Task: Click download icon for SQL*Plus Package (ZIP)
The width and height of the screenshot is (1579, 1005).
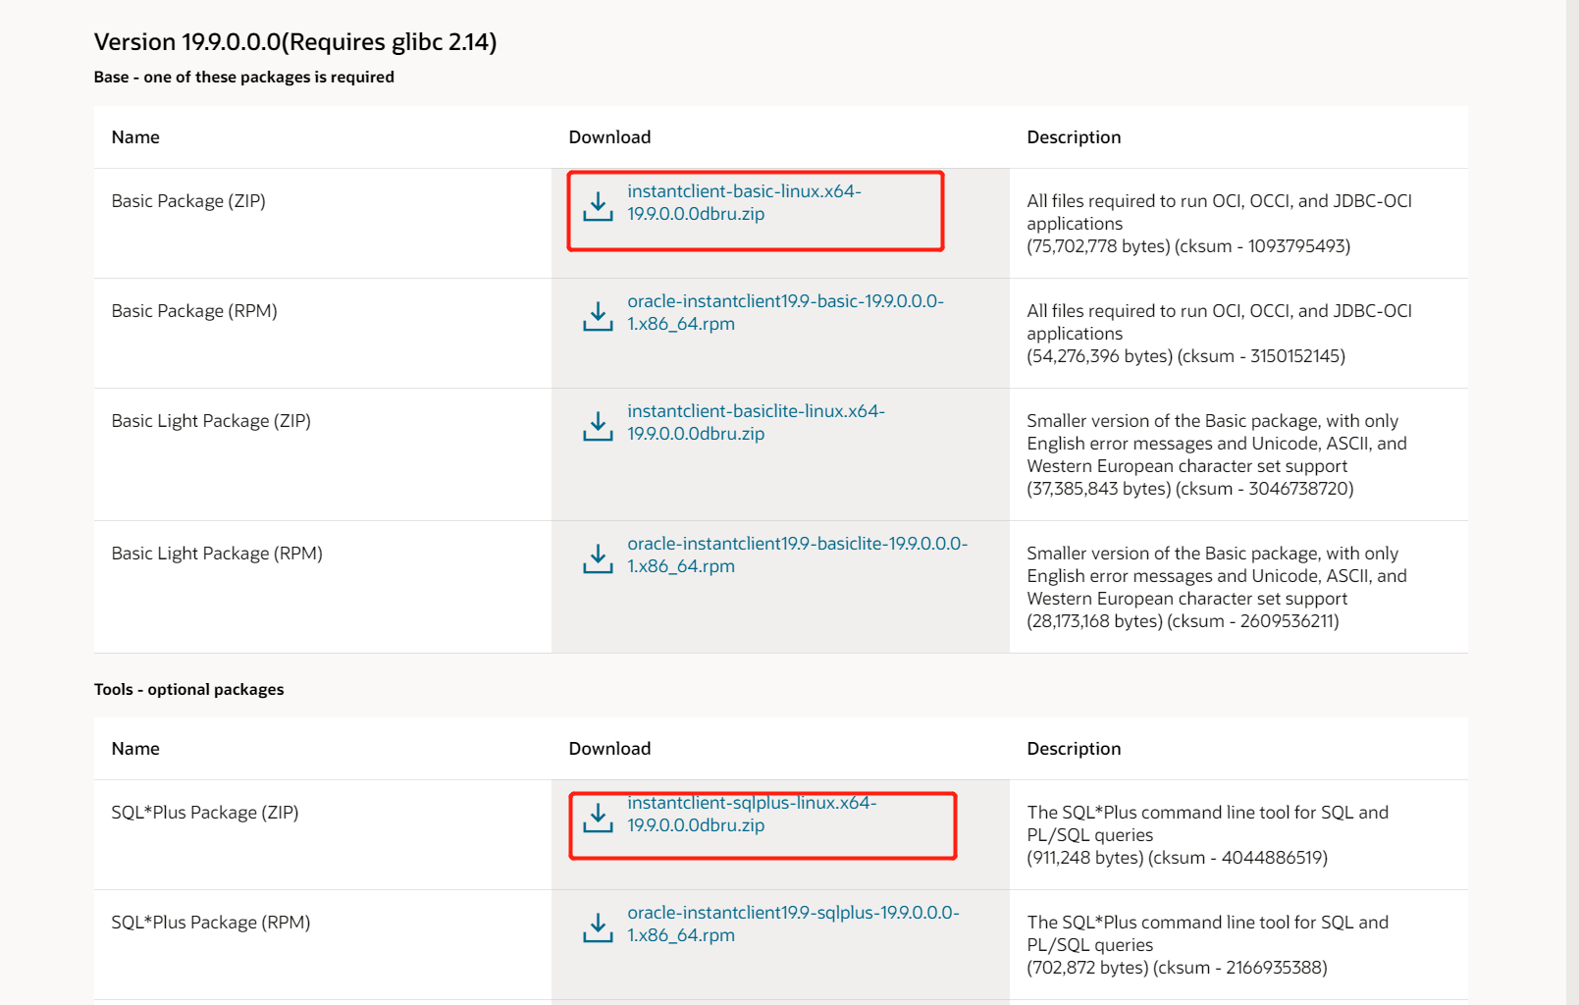Action: tap(598, 818)
